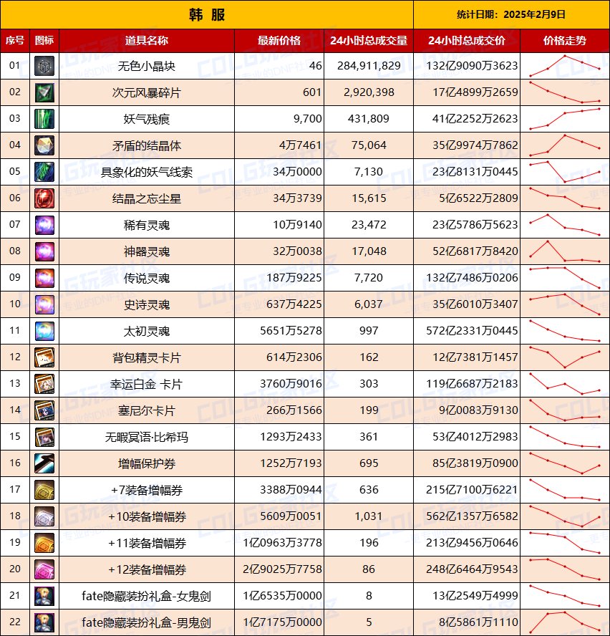Viewport: 610px width, 636px height.
Task: Click the price trend chart for 神器灵魂
Action: click(565, 251)
